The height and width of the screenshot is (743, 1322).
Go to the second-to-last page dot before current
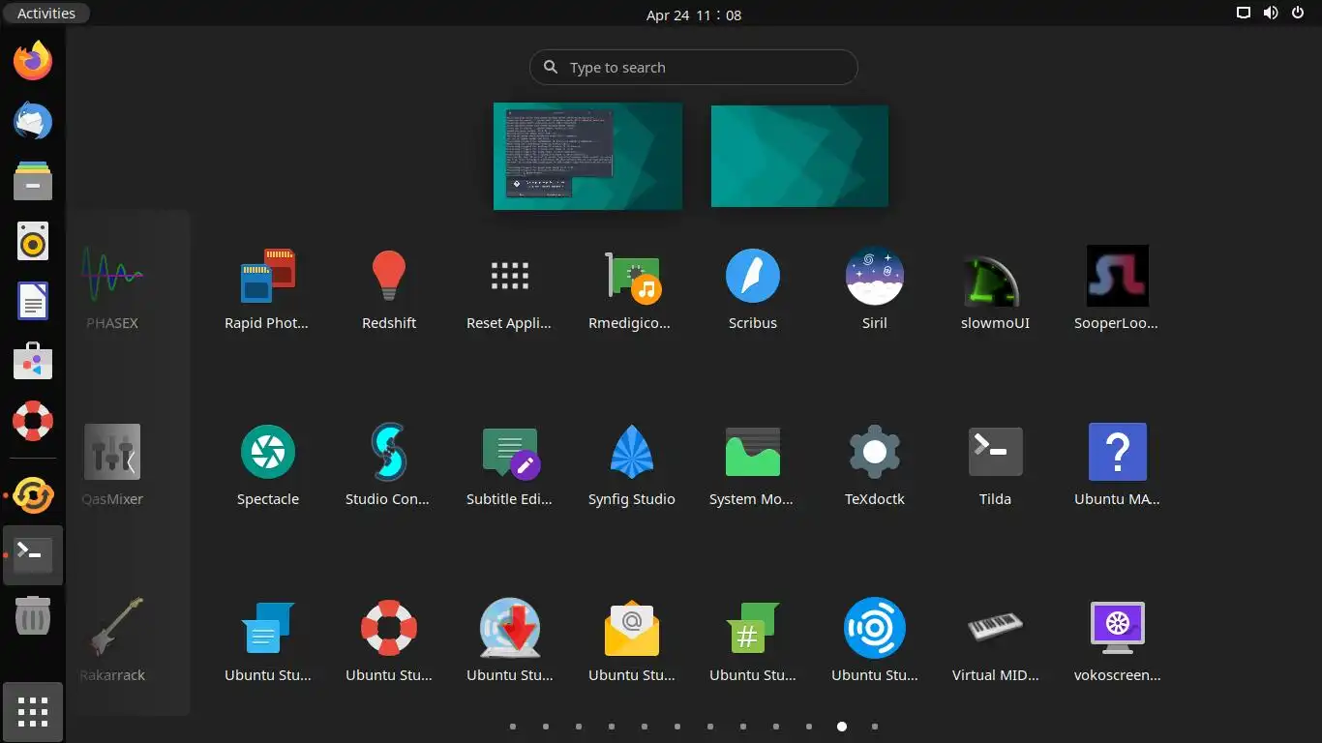click(x=776, y=727)
